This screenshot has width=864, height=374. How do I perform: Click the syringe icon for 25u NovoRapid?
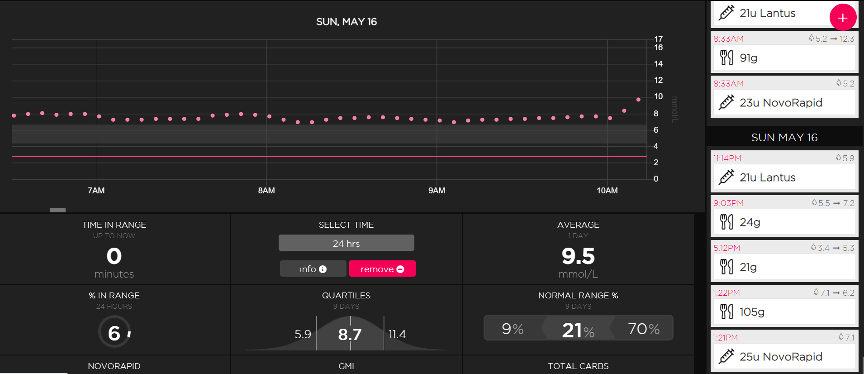coord(726,357)
